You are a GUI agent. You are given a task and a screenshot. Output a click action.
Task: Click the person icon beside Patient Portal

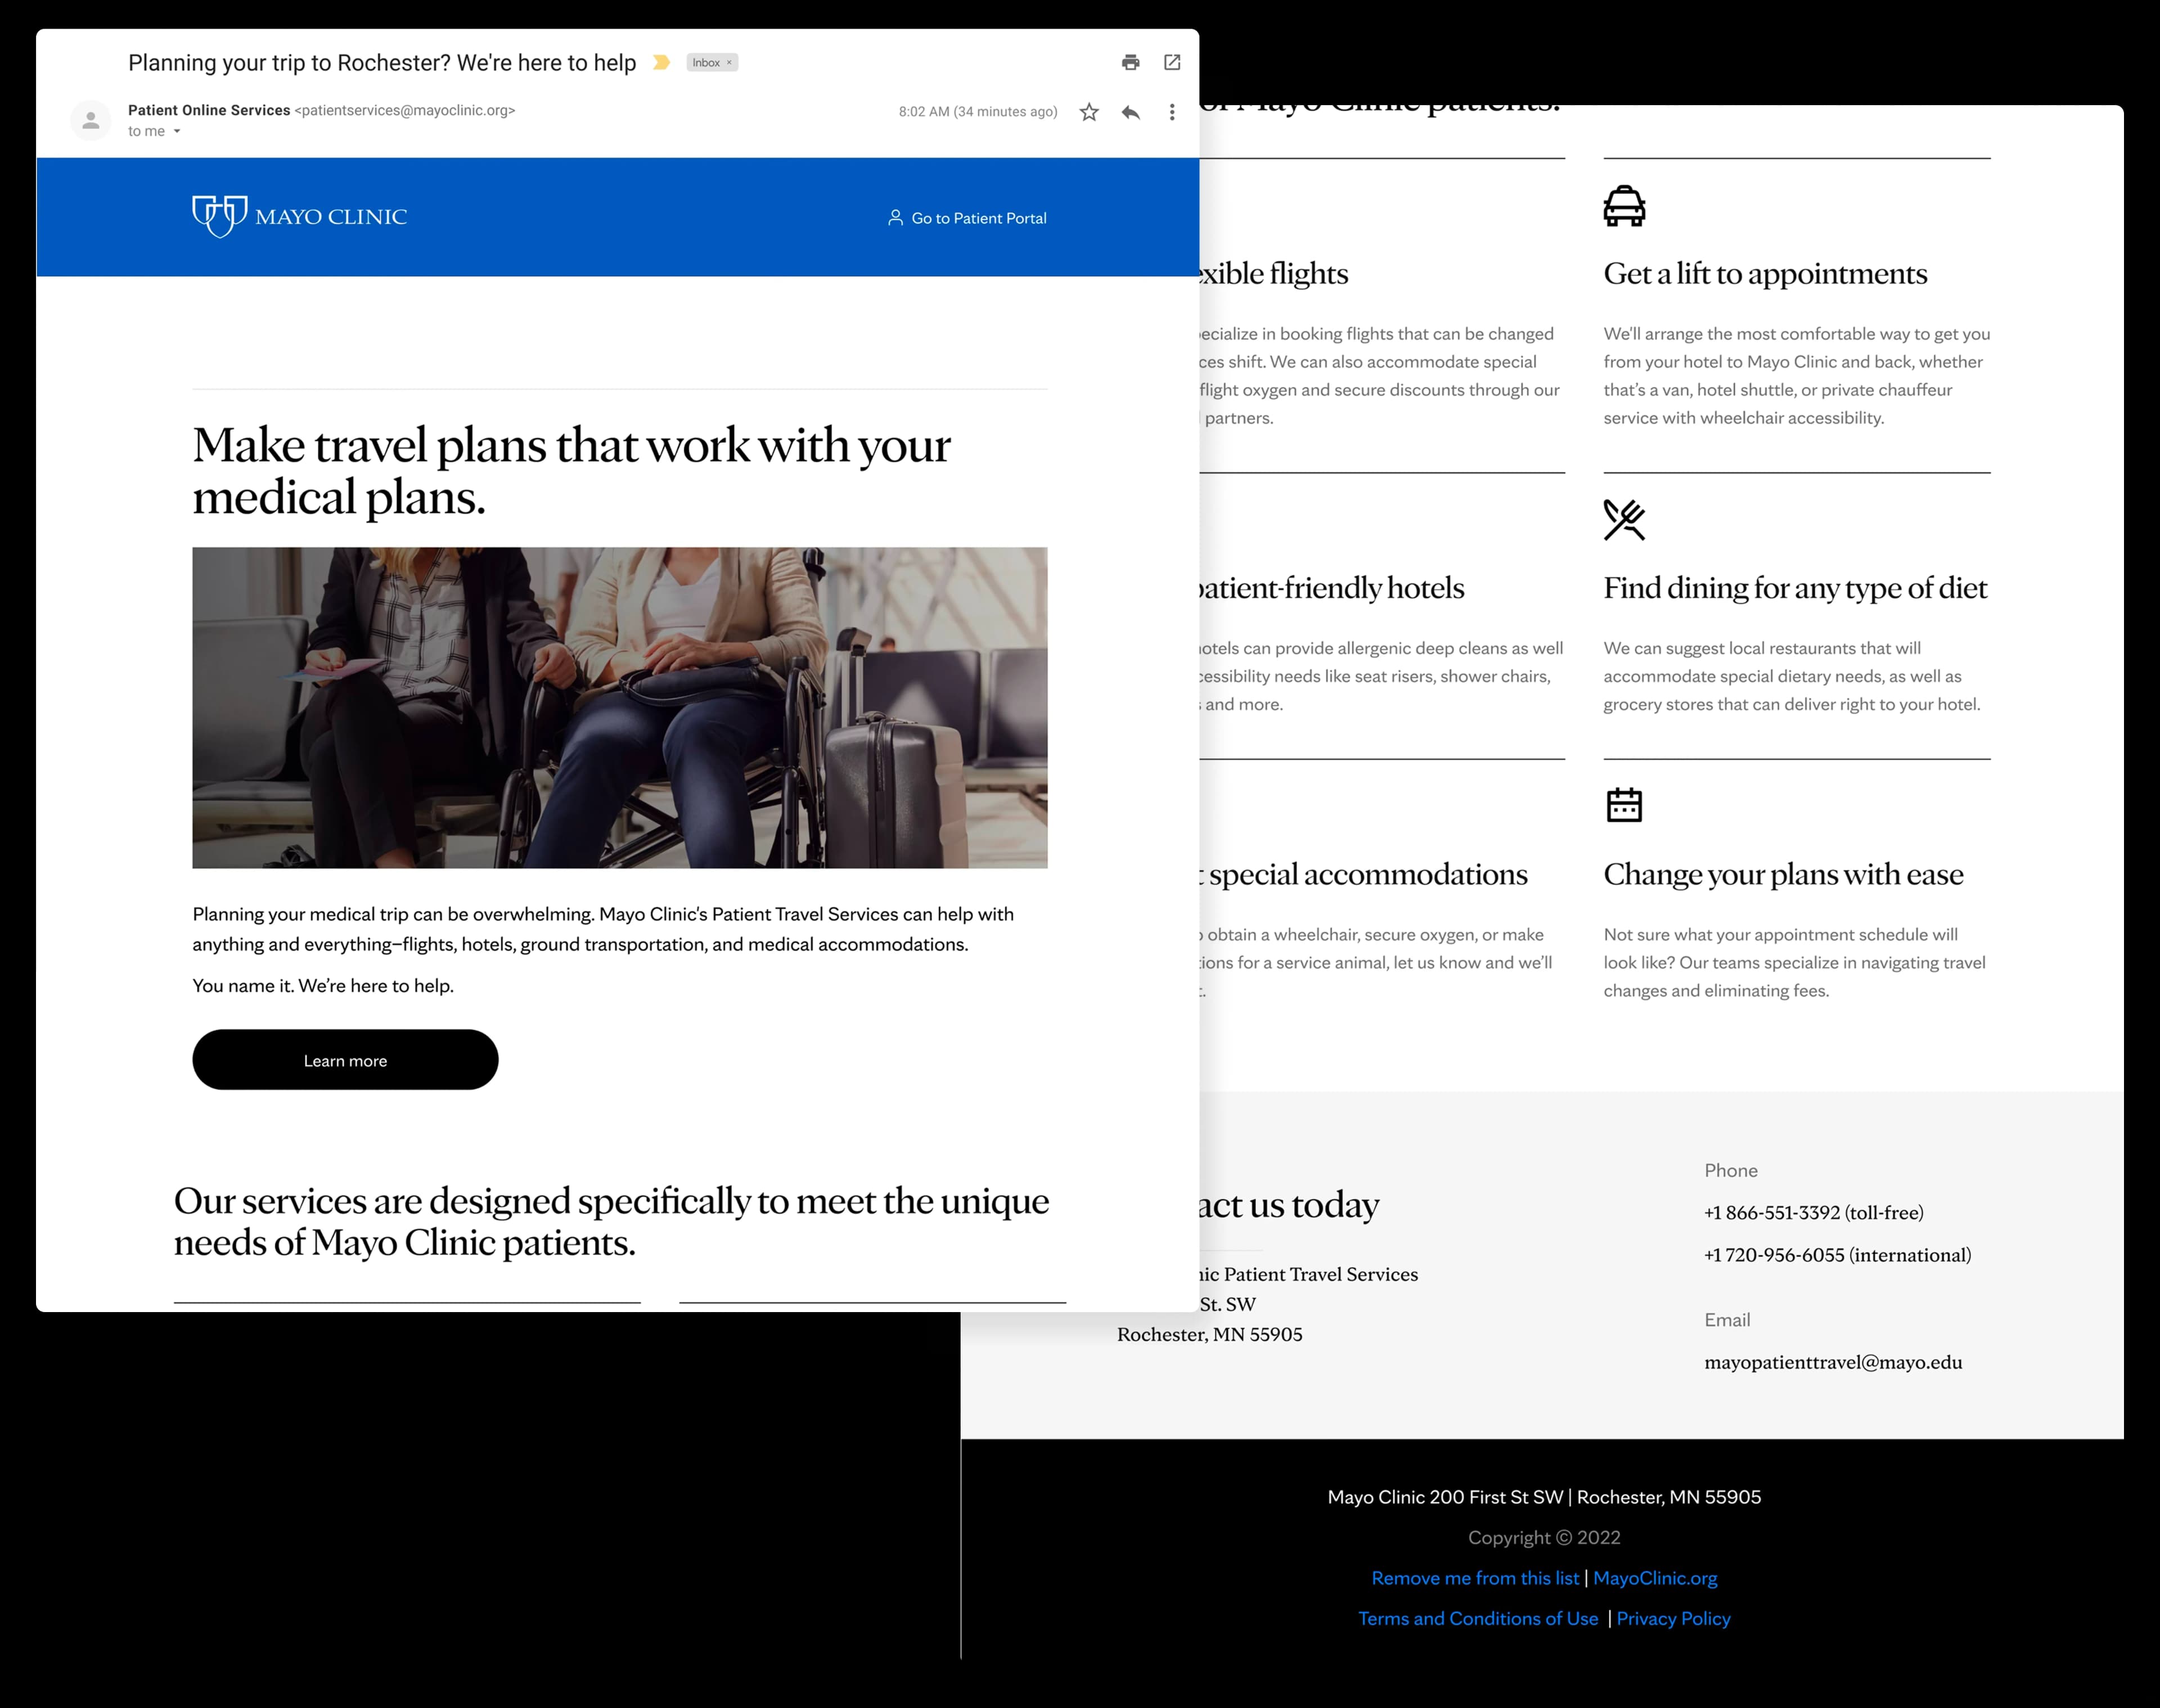coord(895,217)
